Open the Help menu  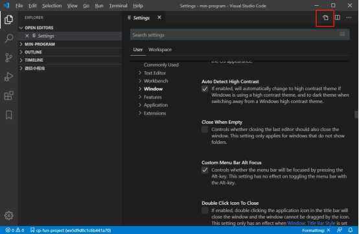pos(138,6)
